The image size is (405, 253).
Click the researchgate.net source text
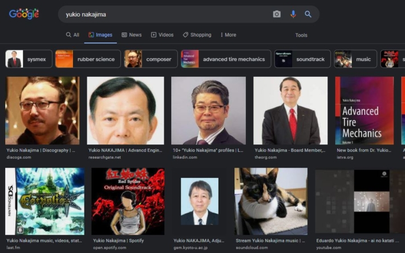(104, 157)
